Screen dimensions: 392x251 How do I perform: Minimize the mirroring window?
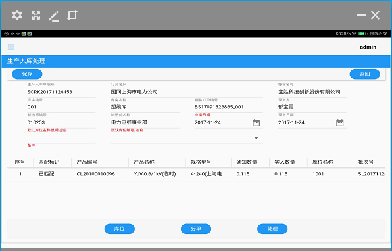(x=361, y=15)
